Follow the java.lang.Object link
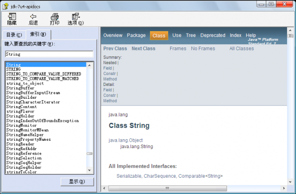 [x=125, y=140]
